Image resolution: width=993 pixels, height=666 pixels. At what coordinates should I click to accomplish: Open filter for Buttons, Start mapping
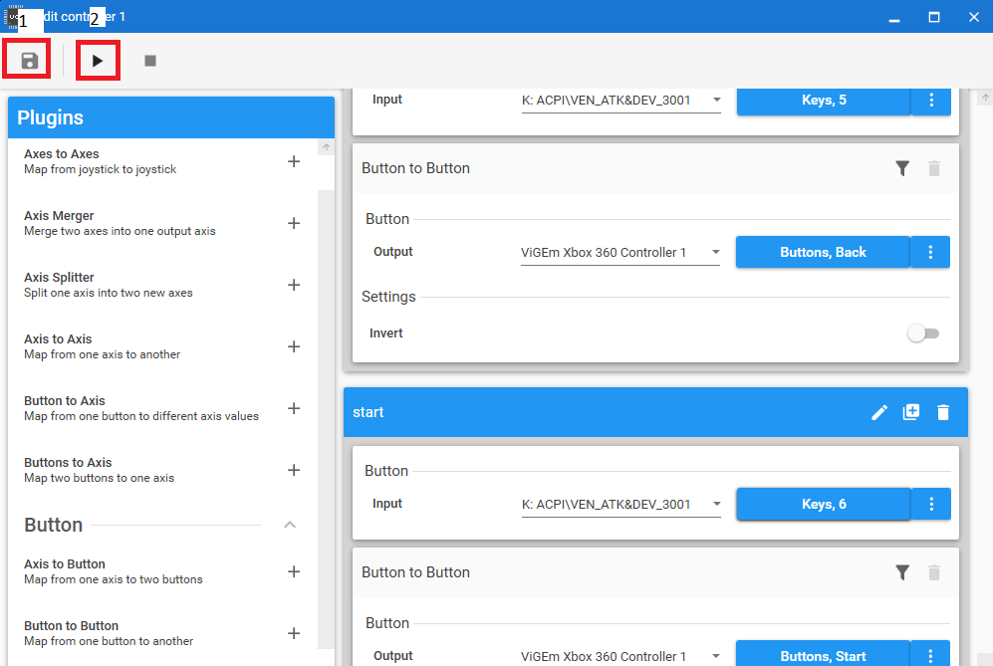click(x=902, y=572)
